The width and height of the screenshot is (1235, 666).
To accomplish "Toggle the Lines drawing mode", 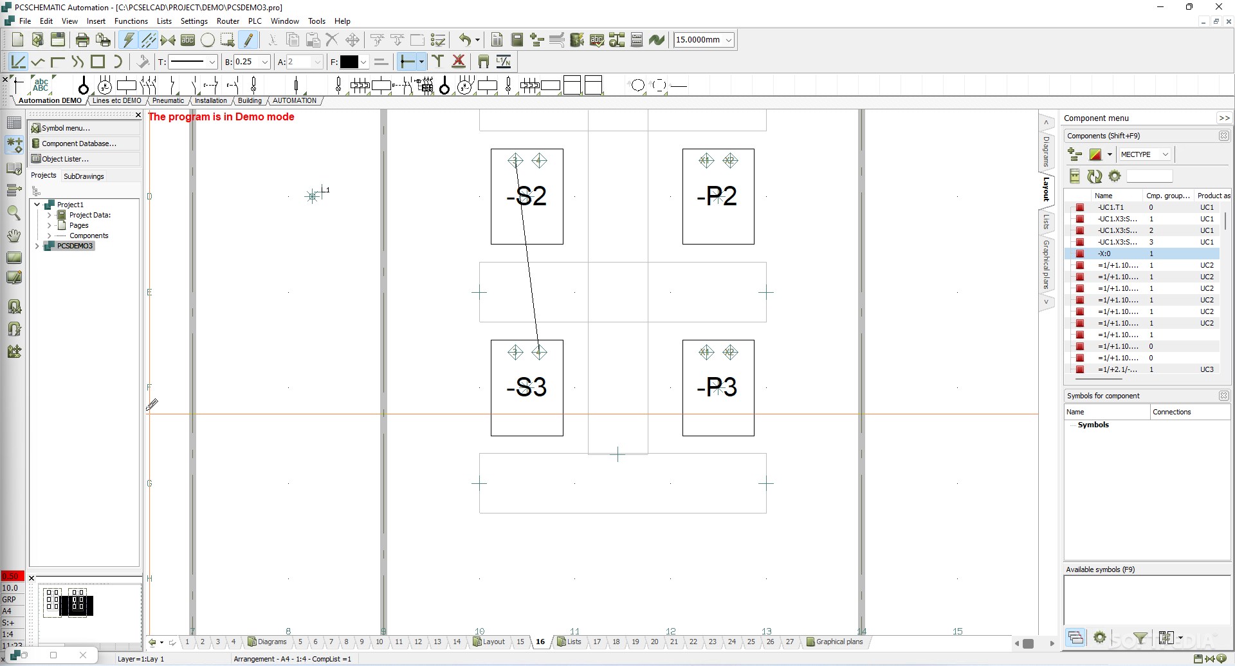I will (x=149, y=40).
